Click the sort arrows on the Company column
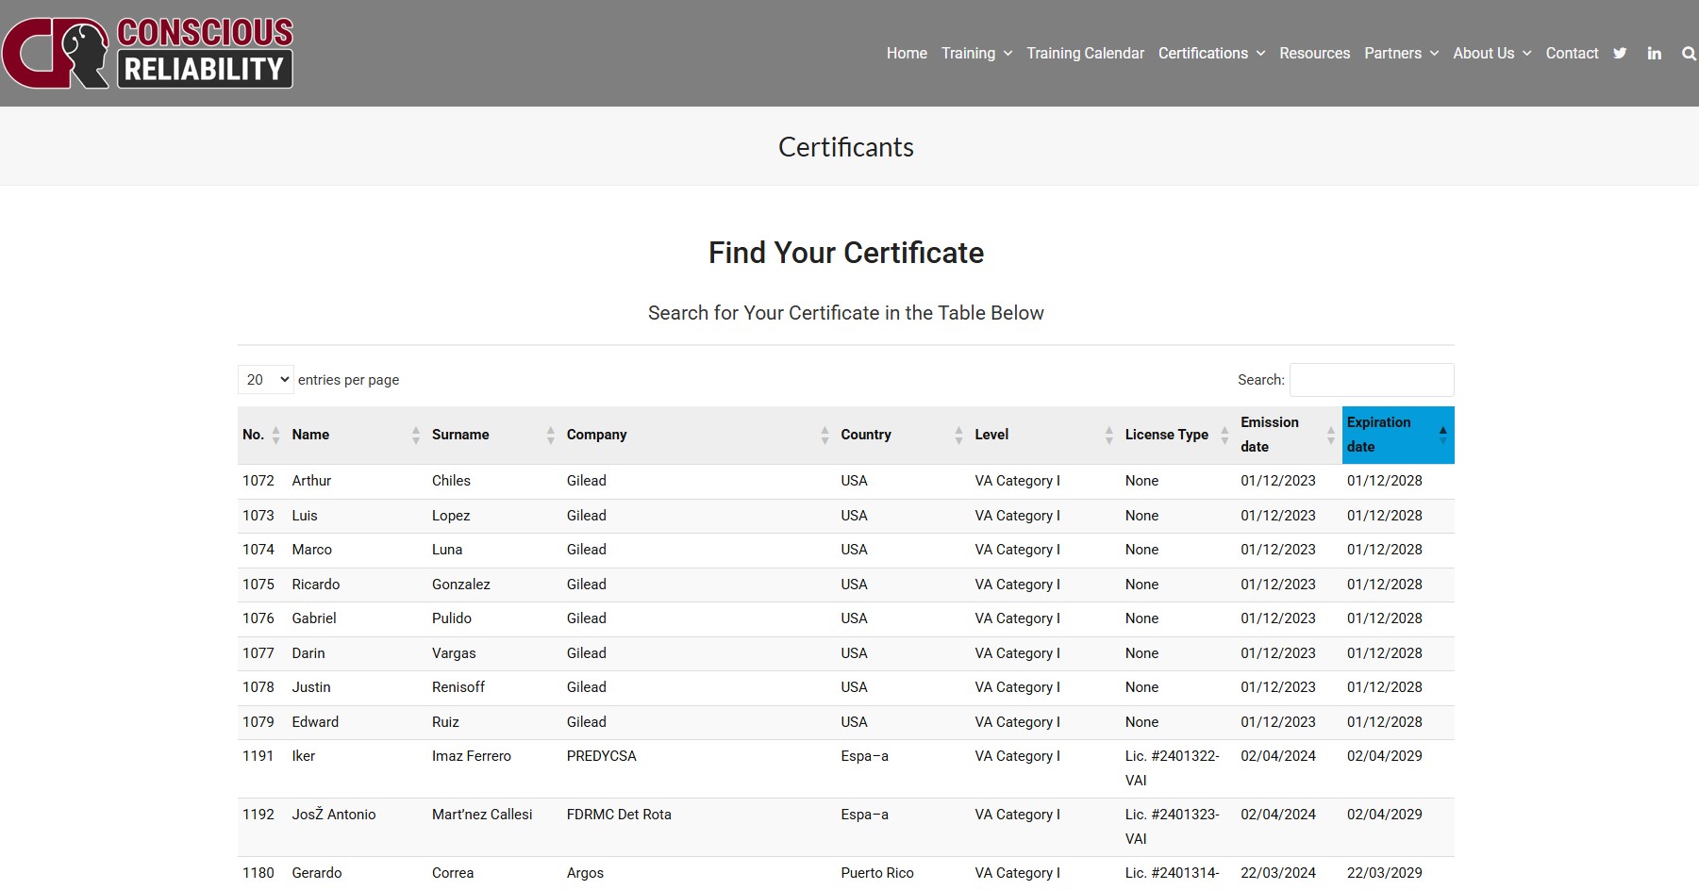 (824, 435)
